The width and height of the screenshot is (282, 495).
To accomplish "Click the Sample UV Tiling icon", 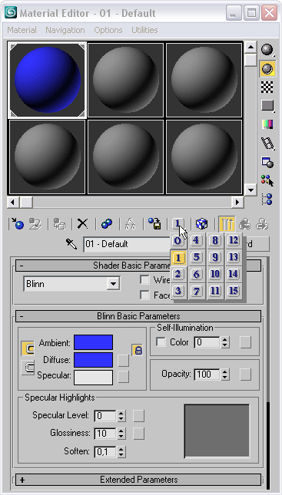I will pos(267,106).
